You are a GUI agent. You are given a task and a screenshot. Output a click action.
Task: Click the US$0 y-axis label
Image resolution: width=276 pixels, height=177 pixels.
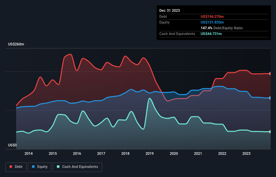[12, 145]
